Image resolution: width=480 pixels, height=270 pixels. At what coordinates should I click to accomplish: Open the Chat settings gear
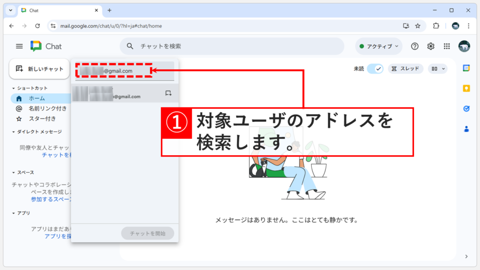point(430,46)
